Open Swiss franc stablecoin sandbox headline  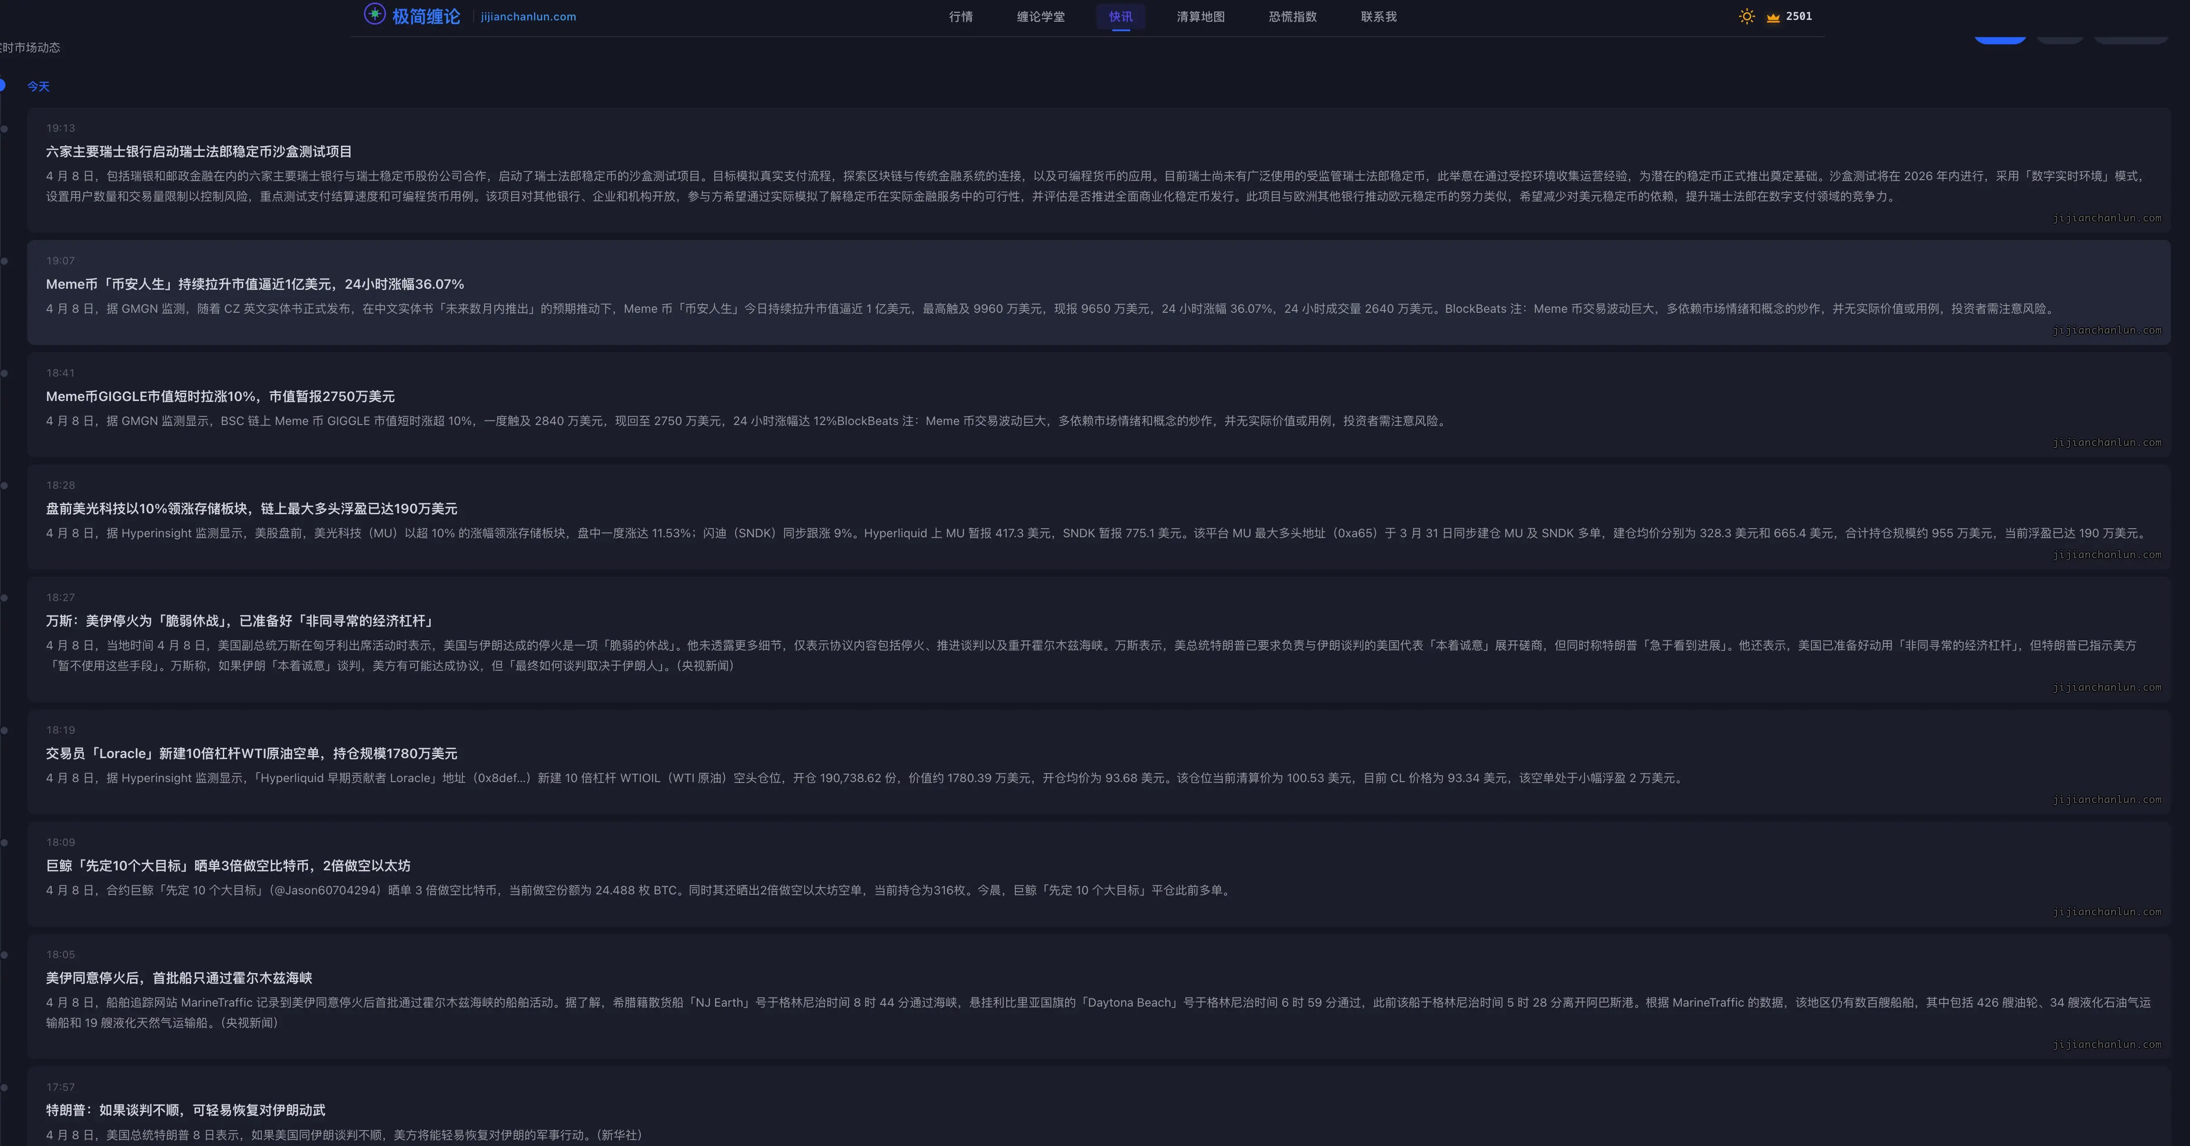tap(198, 152)
